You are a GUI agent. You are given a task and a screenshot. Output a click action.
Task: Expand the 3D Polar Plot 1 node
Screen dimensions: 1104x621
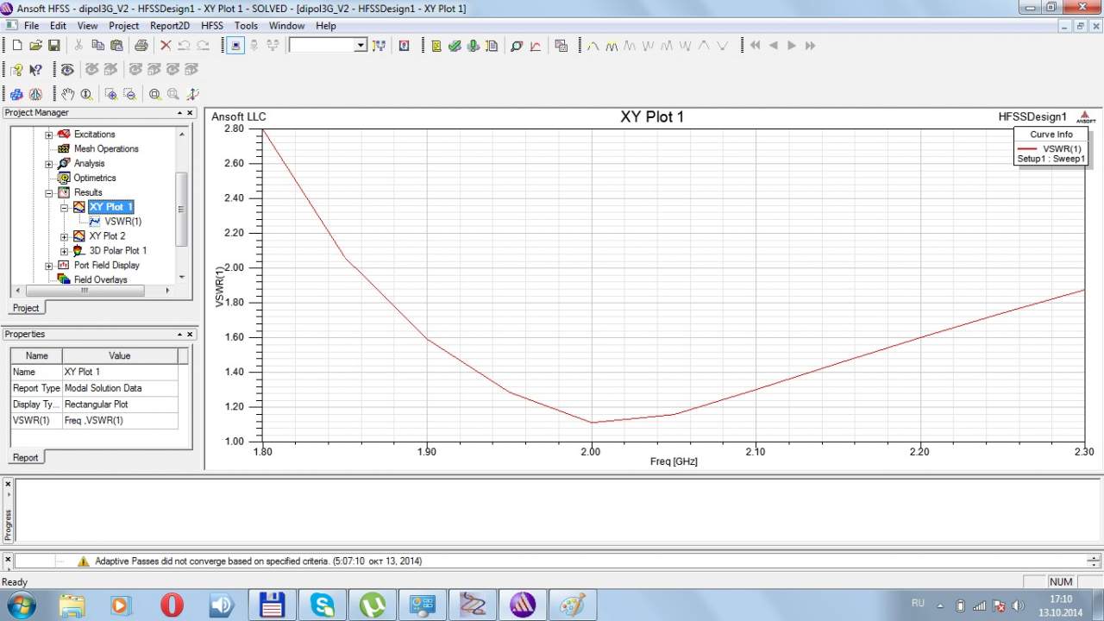pos(65,251)
